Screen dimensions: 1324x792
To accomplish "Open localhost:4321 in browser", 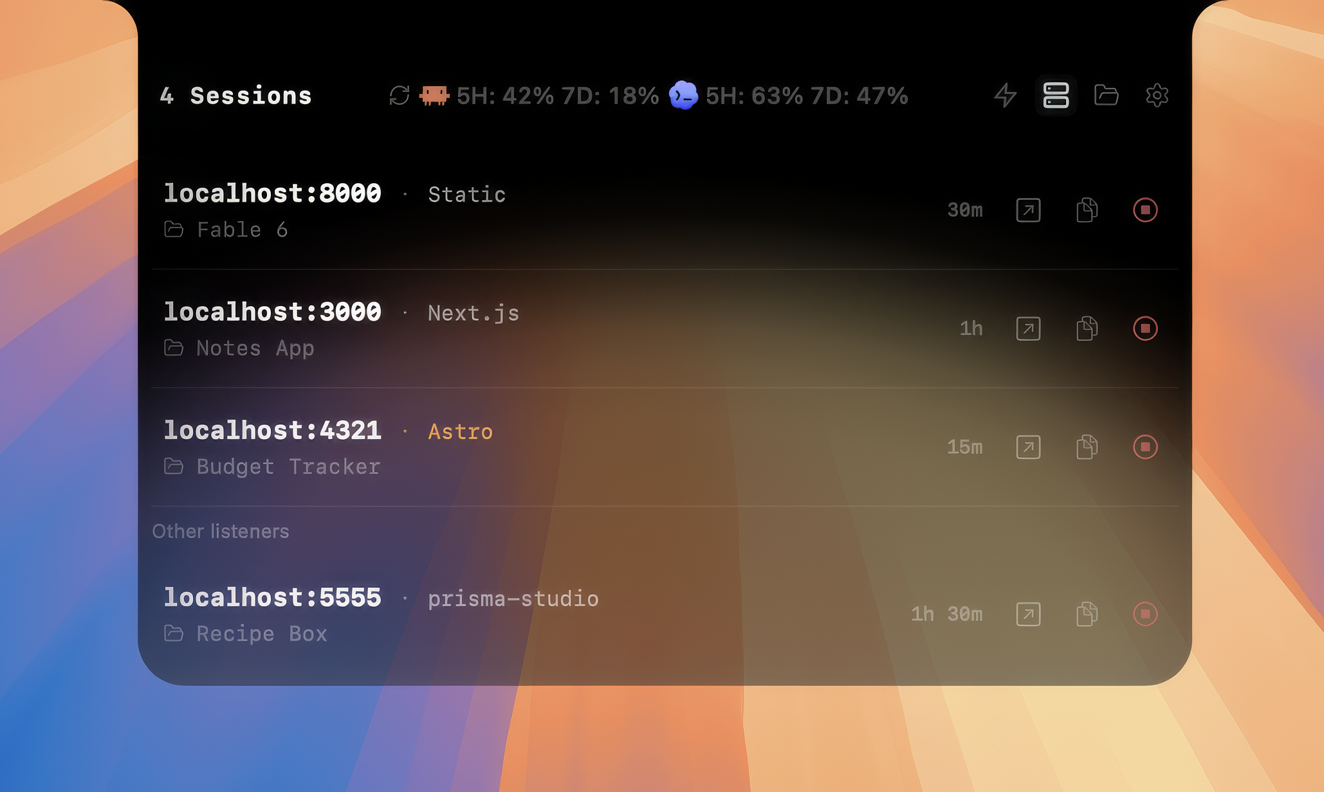I will [x=1028, y=447].
